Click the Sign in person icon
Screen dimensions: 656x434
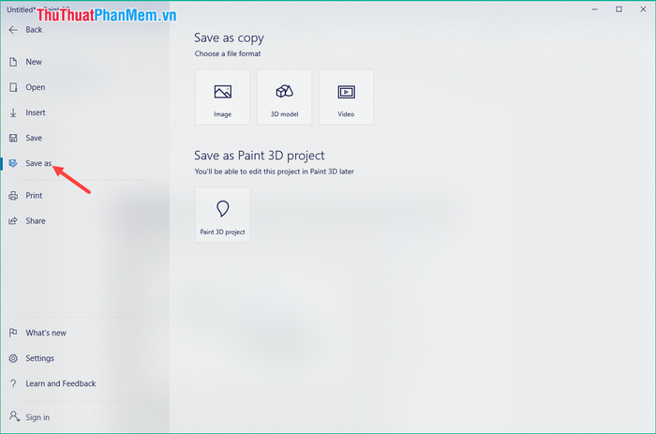click(14, 416)
